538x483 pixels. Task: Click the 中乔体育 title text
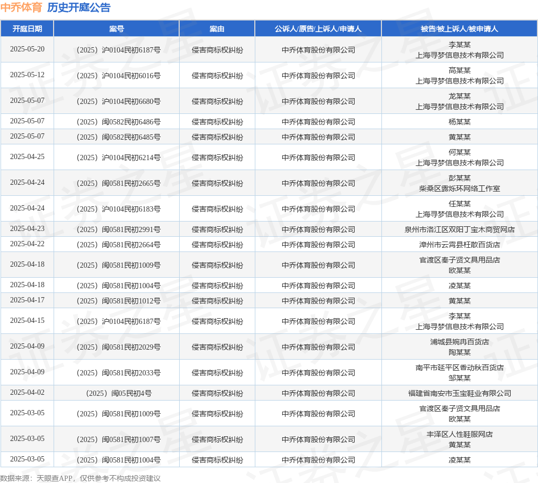[x=21, y=7]
